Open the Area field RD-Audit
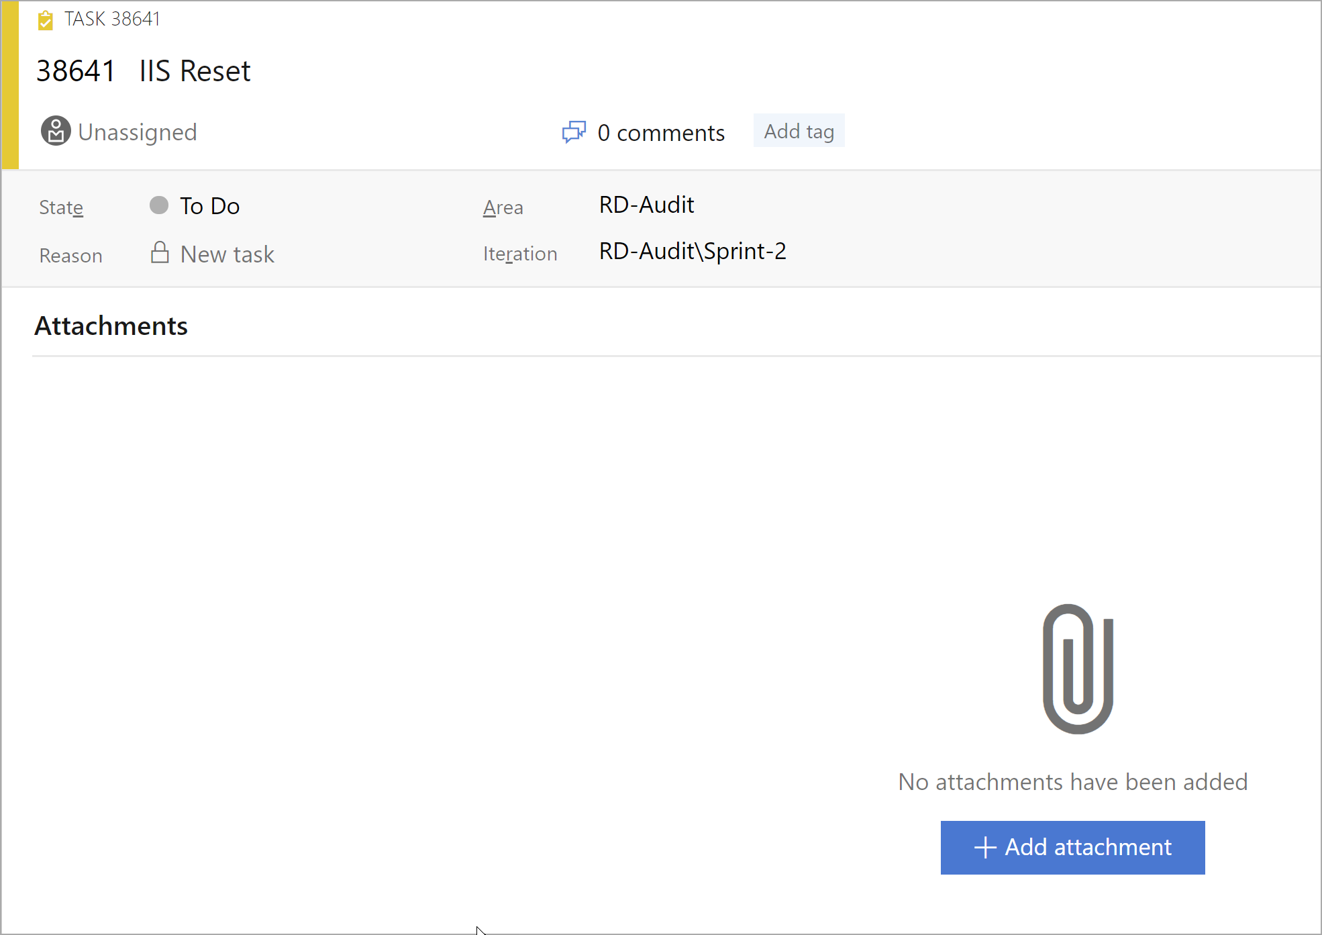1322x935 pixels. tap(646, 205)
